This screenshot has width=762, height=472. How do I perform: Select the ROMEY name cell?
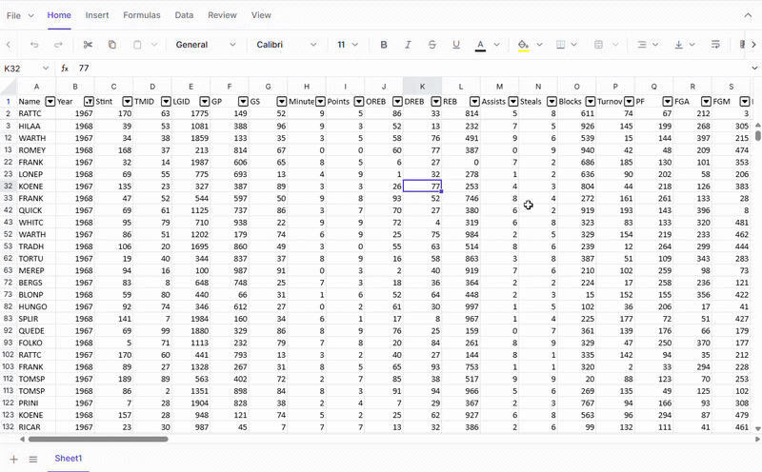(36, 150)
